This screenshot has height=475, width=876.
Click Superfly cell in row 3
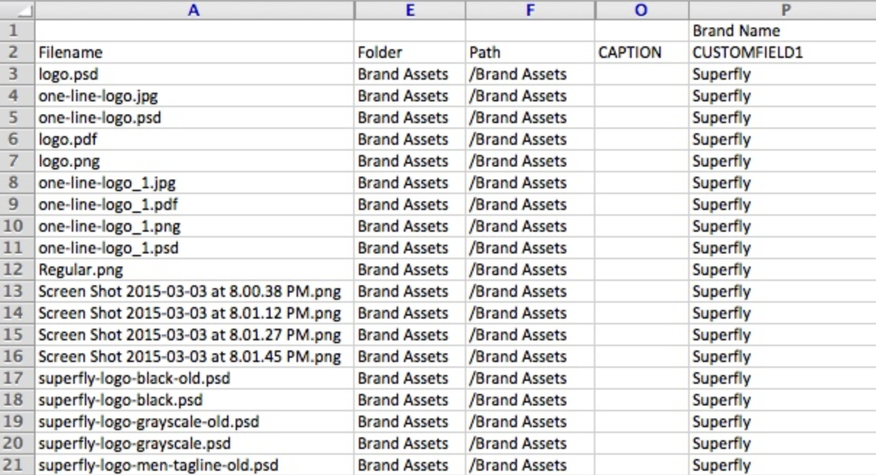click(x=782, y=74)
